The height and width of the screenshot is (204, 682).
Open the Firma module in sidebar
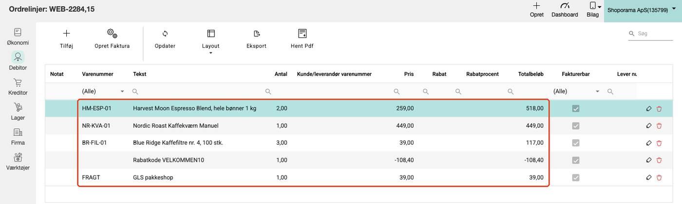(18, 137)
